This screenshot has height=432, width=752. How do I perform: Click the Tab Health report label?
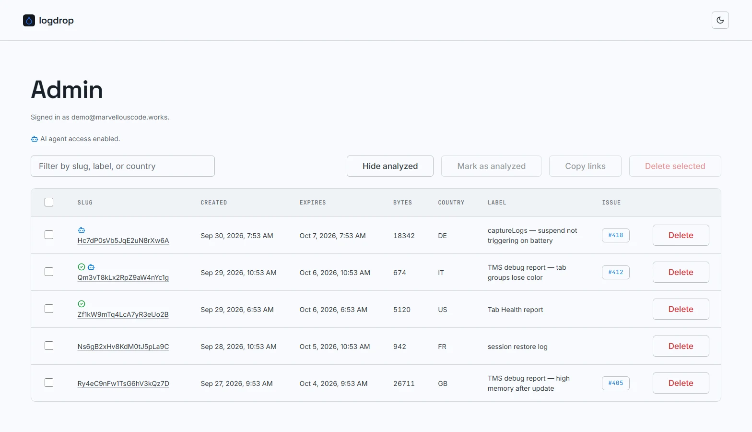[515, 310]
